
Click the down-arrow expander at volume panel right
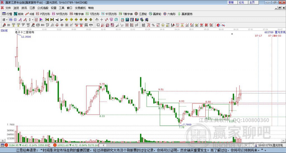(283, 141)
